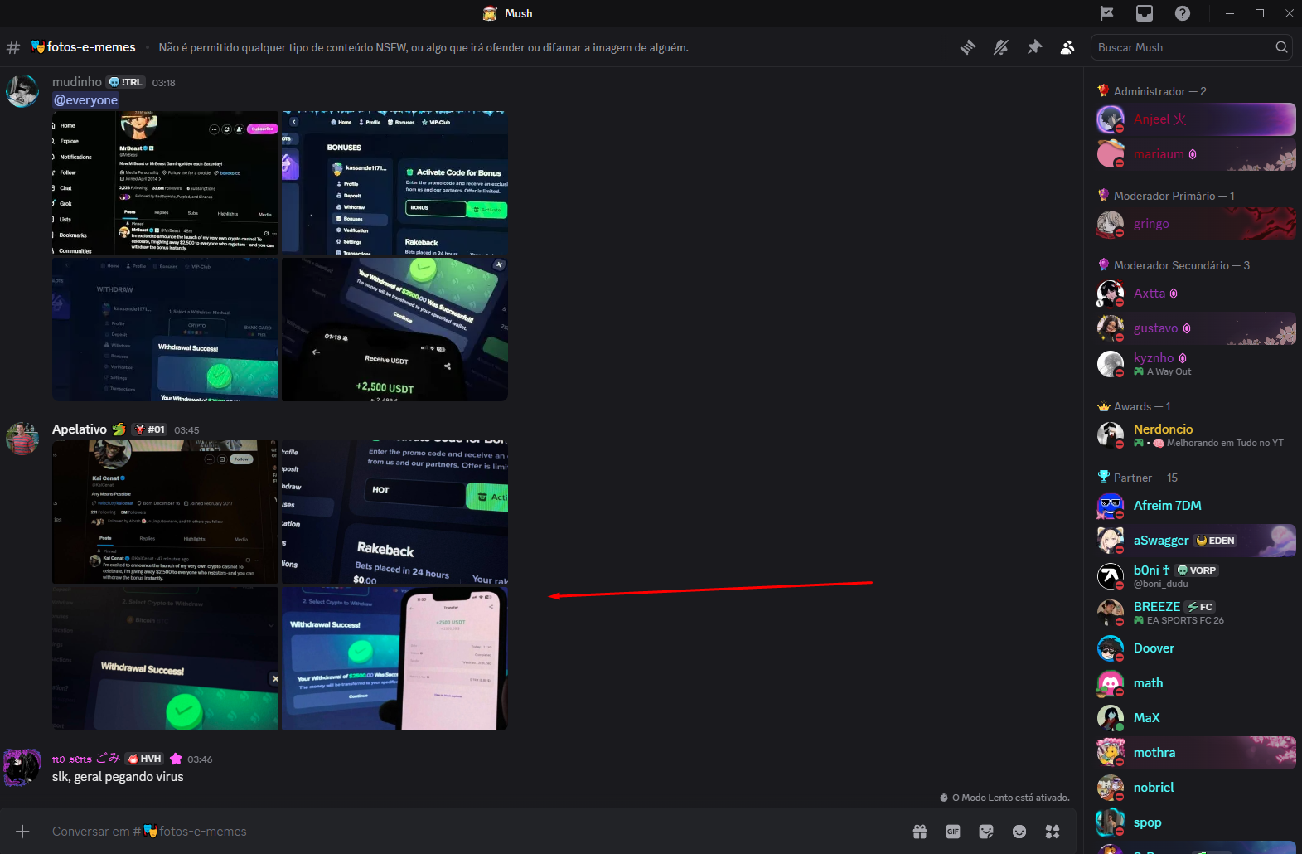Open mudinho's MrBeast profile screenshot
Image resolution: width=1302 pixels, height=854 pixels.
pos(165,182)
